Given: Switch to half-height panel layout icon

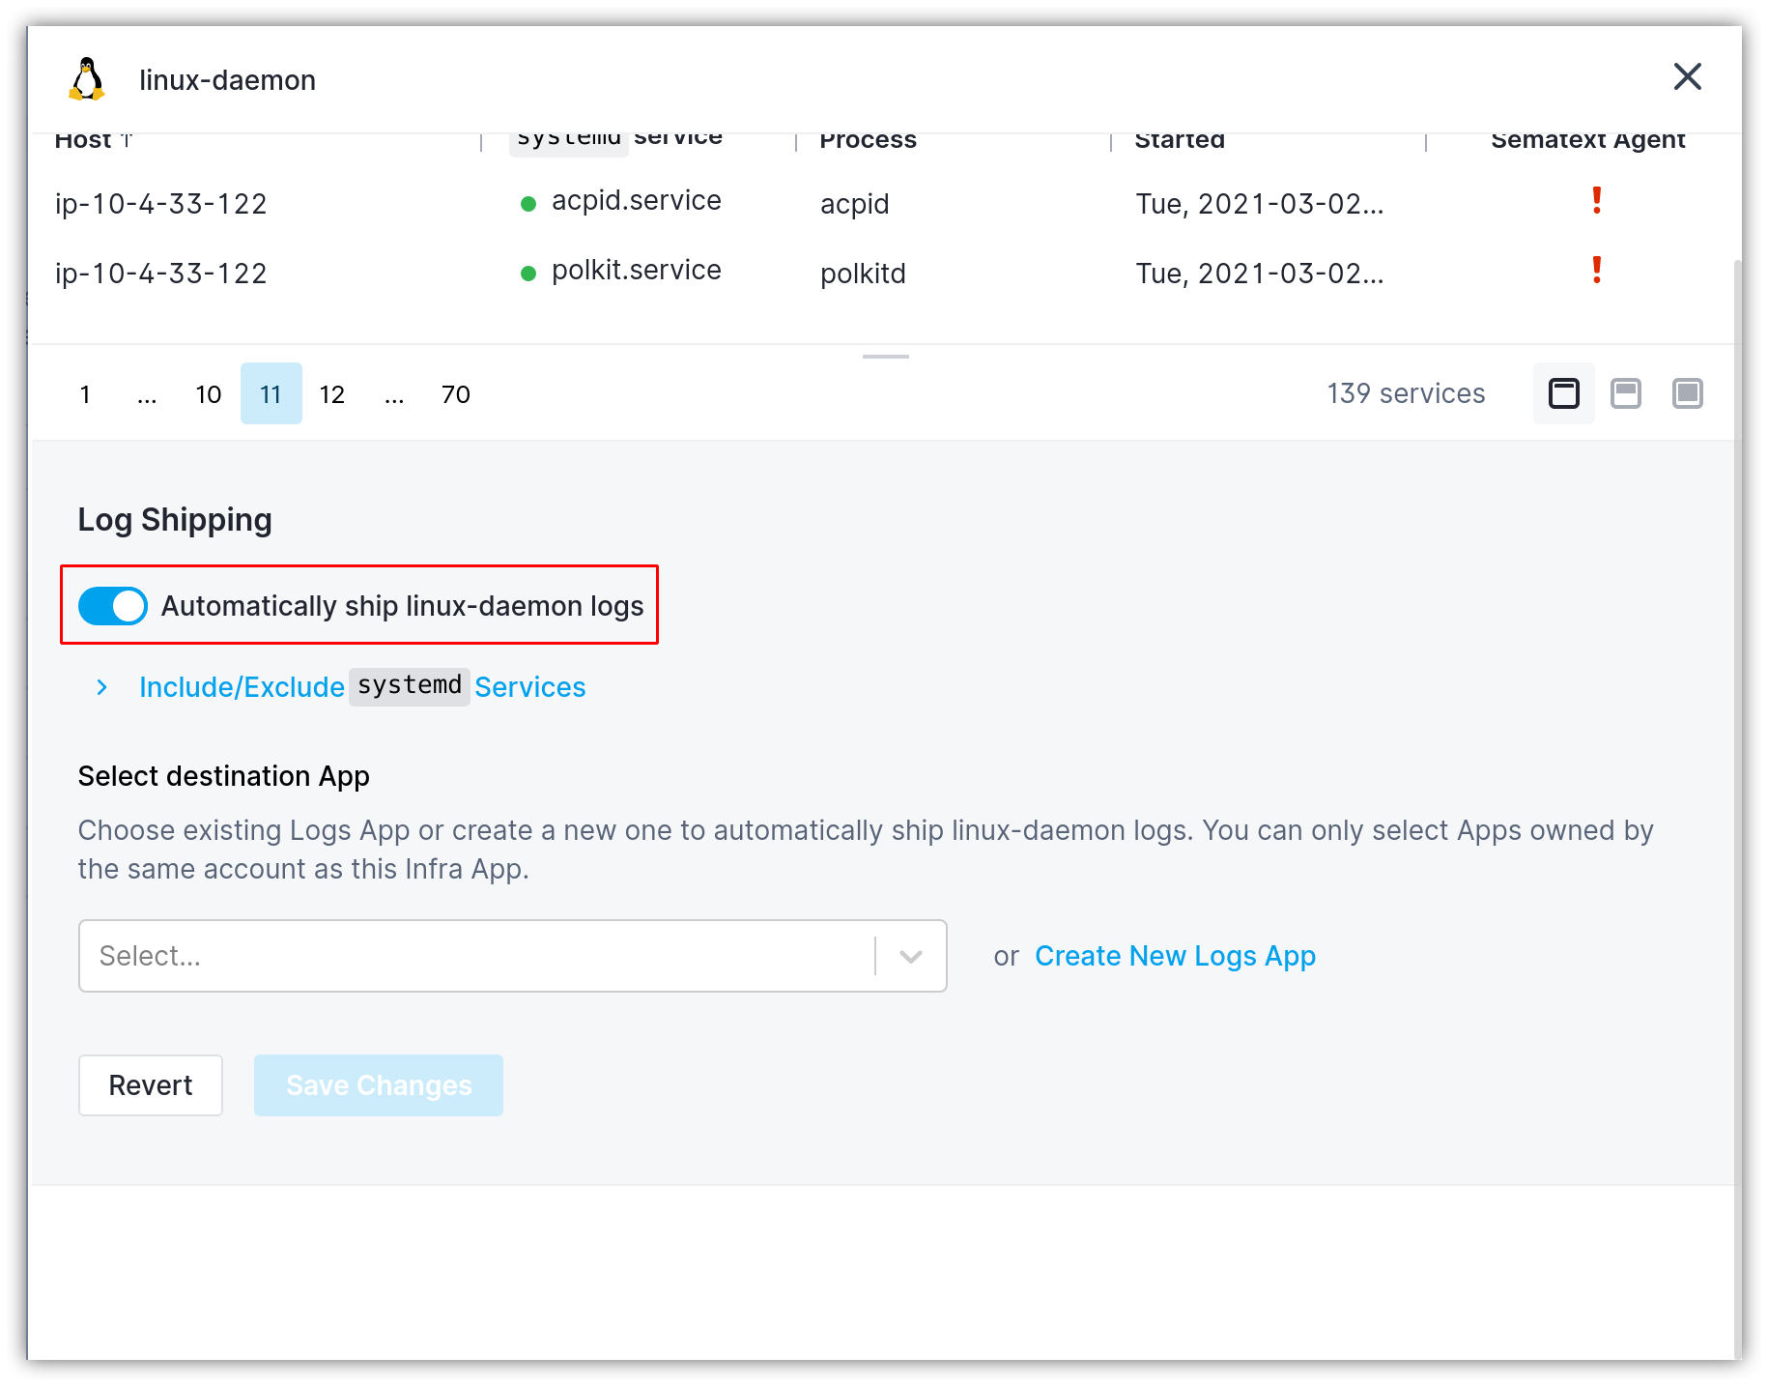Looking at the screenshot, I should coord(1626,393).
